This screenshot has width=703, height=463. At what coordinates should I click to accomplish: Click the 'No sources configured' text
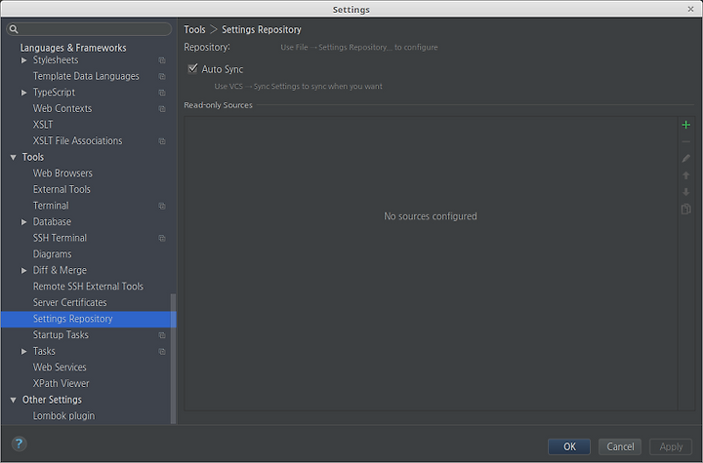[x=431, y=216]
